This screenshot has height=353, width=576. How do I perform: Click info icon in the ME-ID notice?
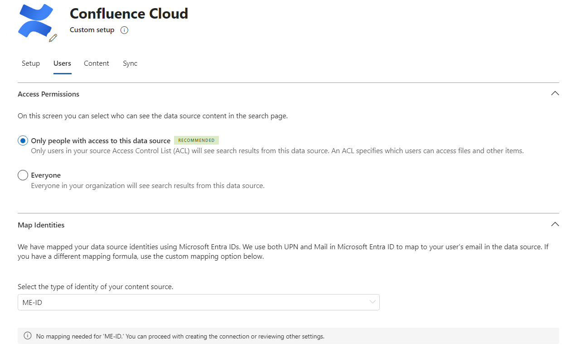coord(28,336)
